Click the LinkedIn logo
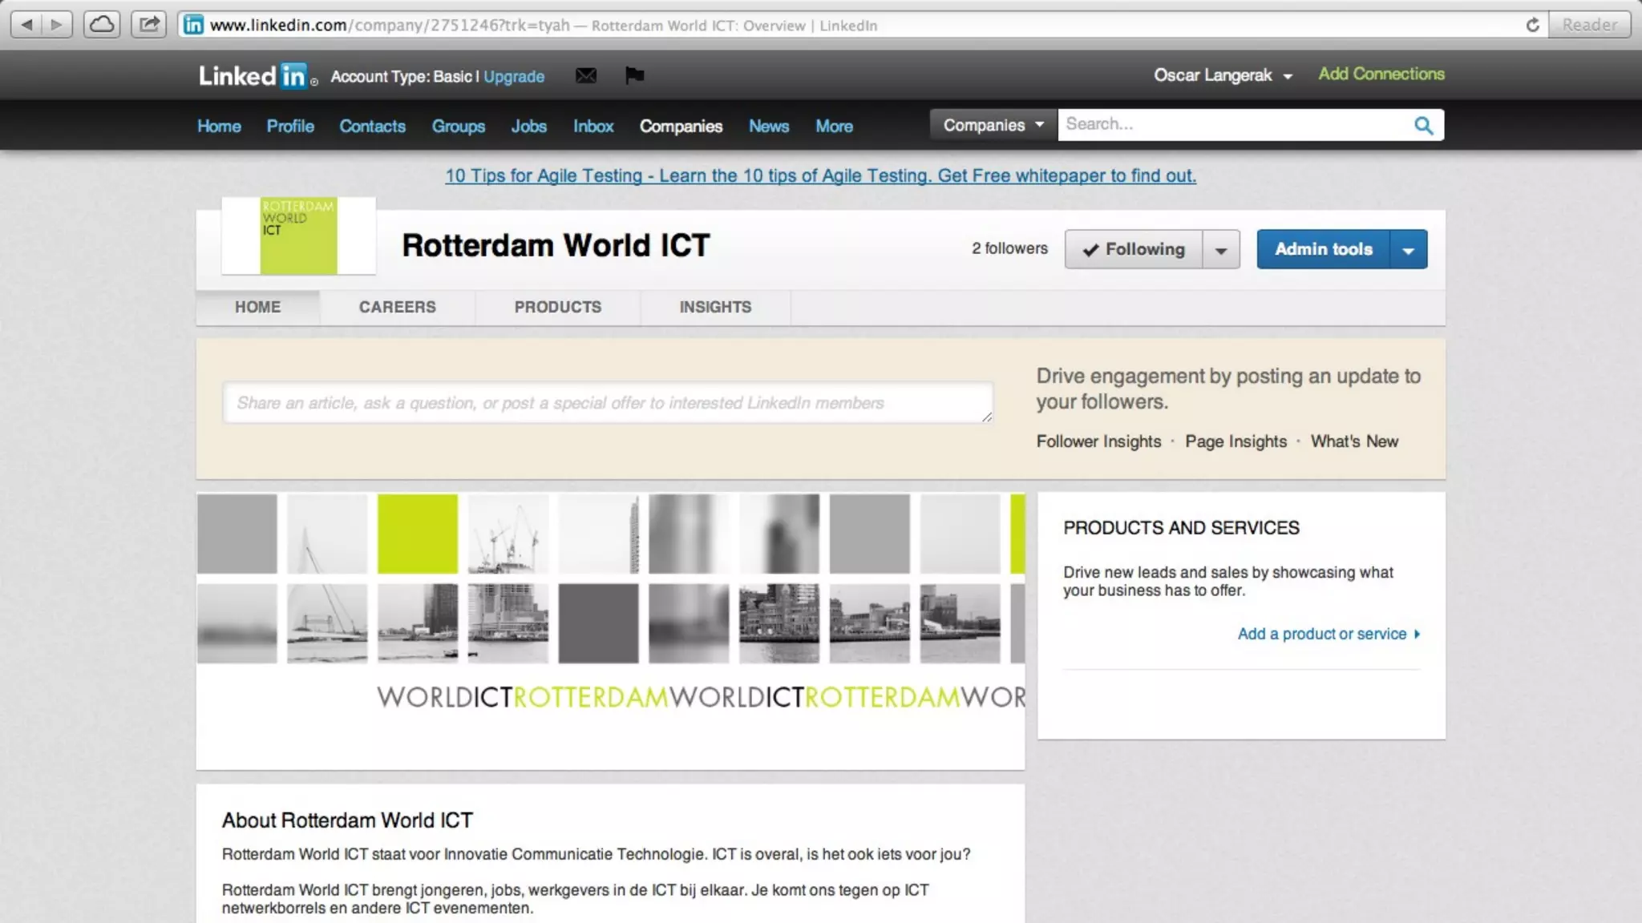The width and height of the screenshot is (1642, 923). (x=253, y=76)
